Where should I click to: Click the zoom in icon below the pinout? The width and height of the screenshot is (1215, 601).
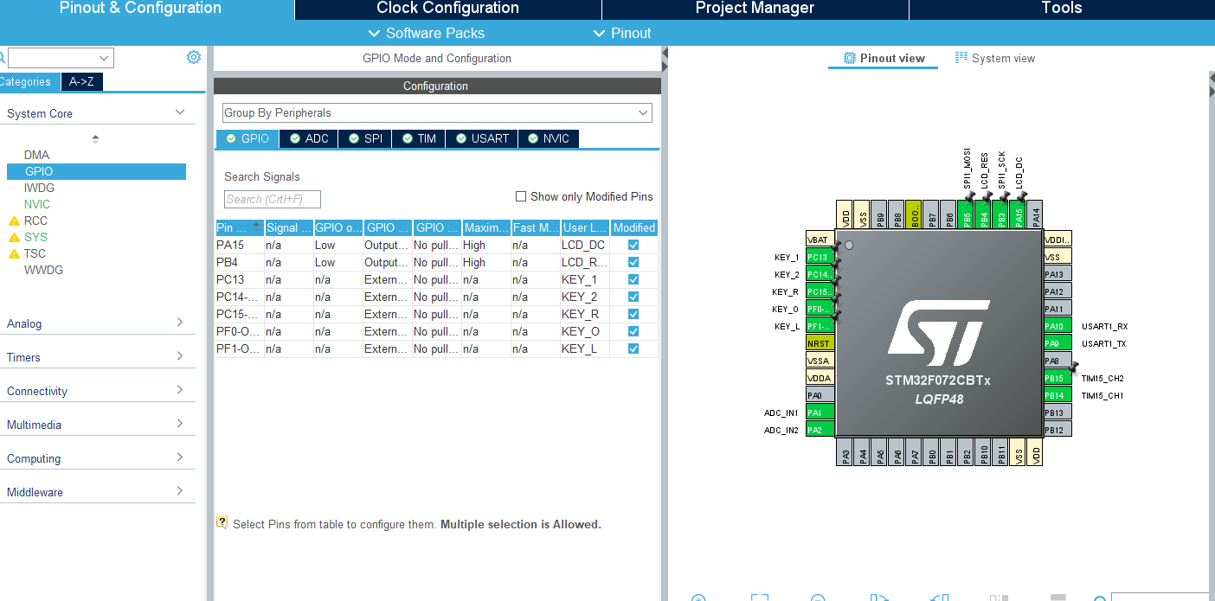pyautogui.click(x=698, y=598)
